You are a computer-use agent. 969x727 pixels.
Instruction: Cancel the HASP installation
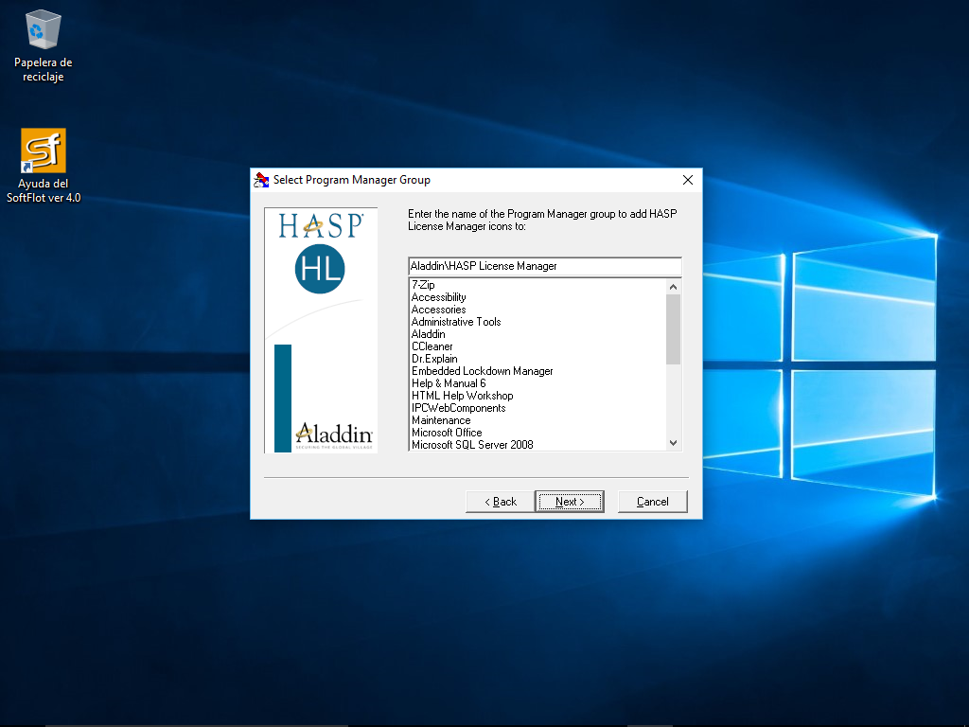pos(652,502)
